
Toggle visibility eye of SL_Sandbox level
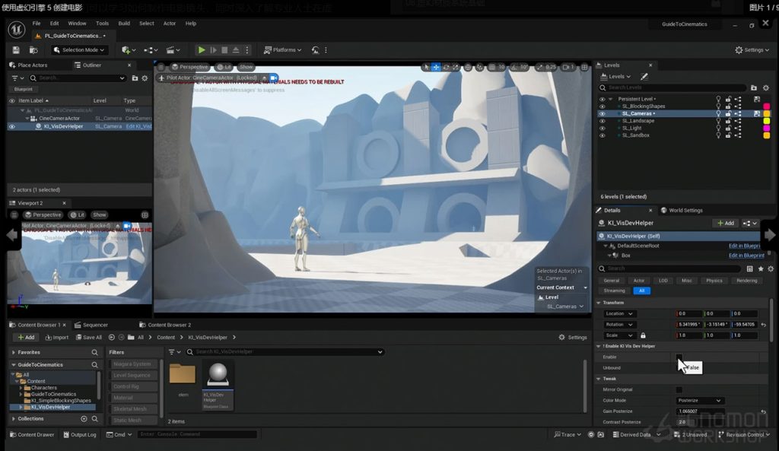click(603, 135)
